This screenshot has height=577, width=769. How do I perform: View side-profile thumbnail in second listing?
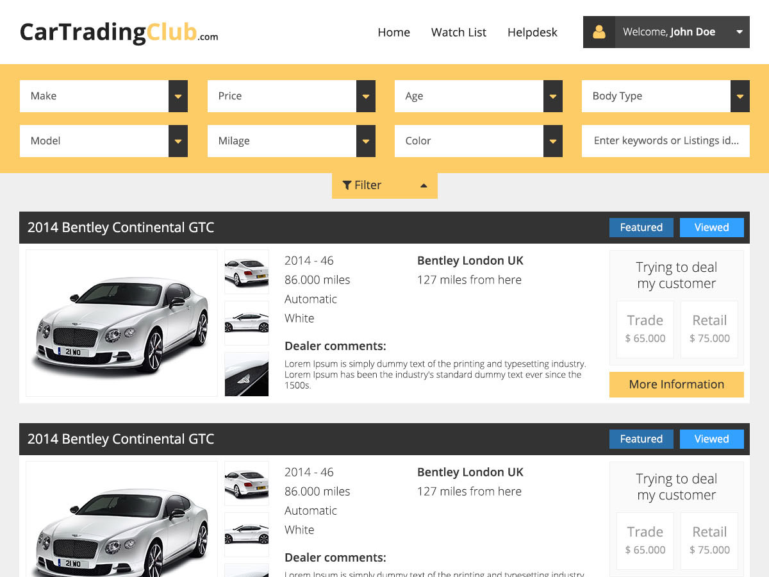[247, 535]
